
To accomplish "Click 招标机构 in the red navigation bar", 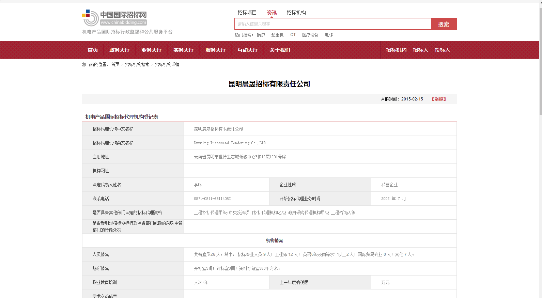I will point(396,50).
